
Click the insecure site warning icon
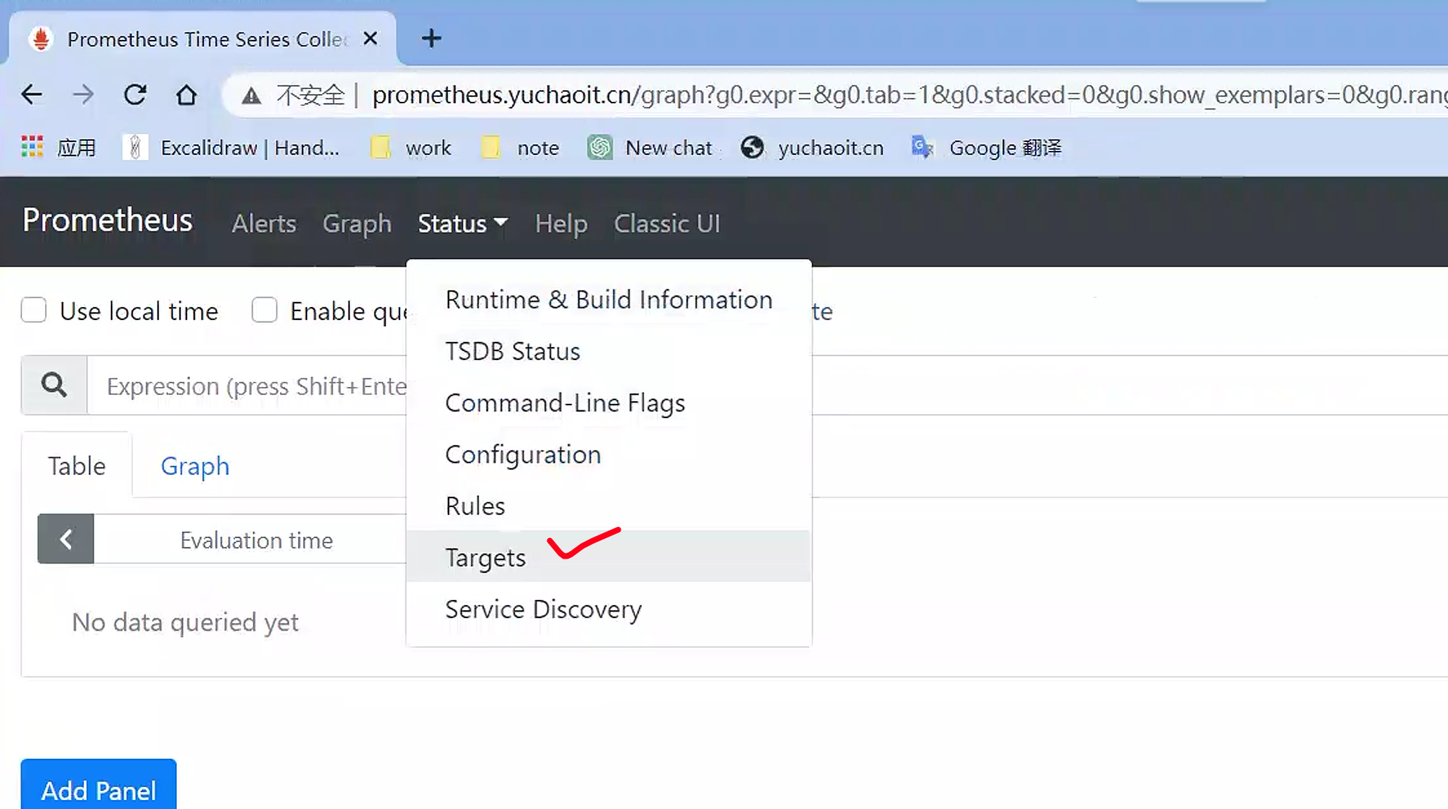tap(251, 96)
